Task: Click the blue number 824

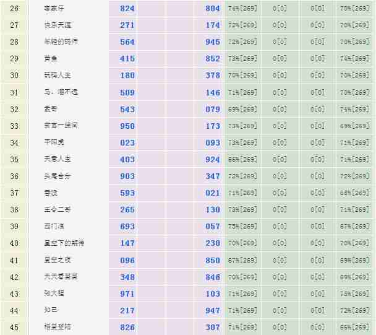Action: (127, 9)
